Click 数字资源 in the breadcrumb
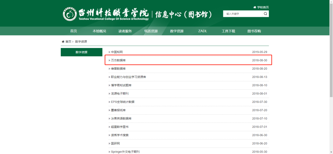Screen dimensions: 333x154 81,42
